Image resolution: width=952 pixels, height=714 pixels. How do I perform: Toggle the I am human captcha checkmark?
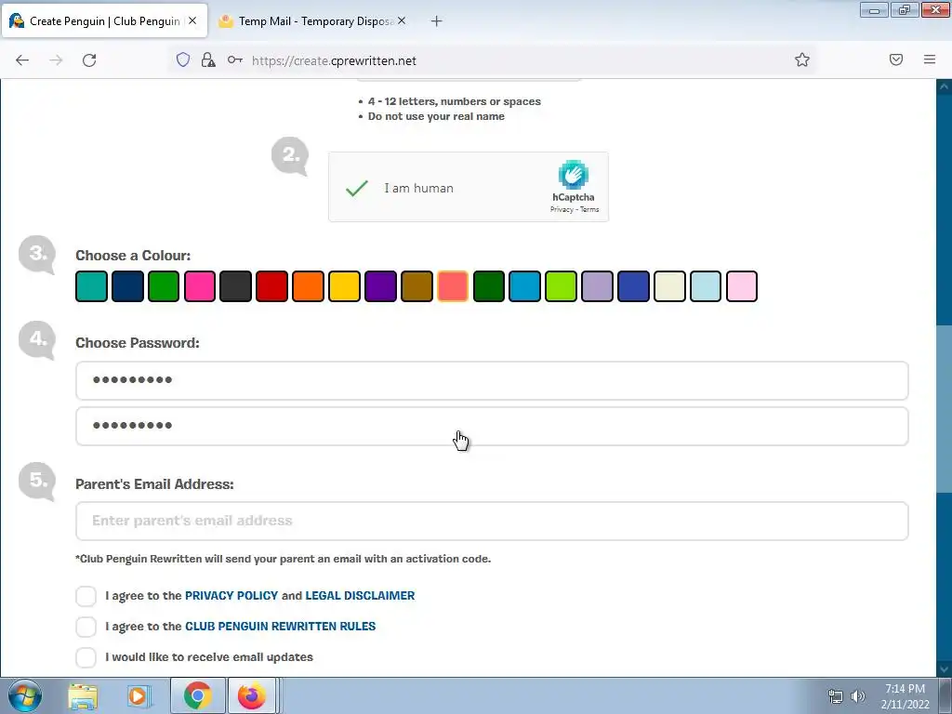357,188
